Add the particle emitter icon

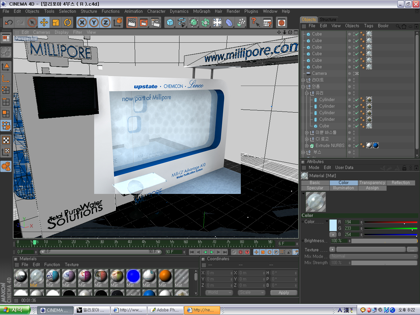[241, 23]
